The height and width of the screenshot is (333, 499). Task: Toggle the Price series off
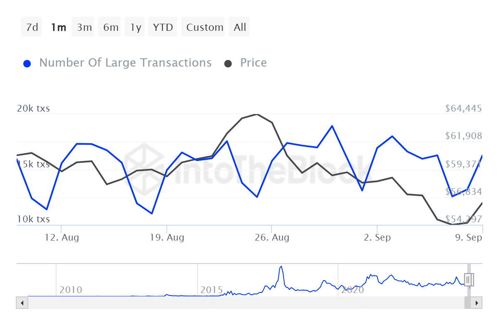(253, 62)
